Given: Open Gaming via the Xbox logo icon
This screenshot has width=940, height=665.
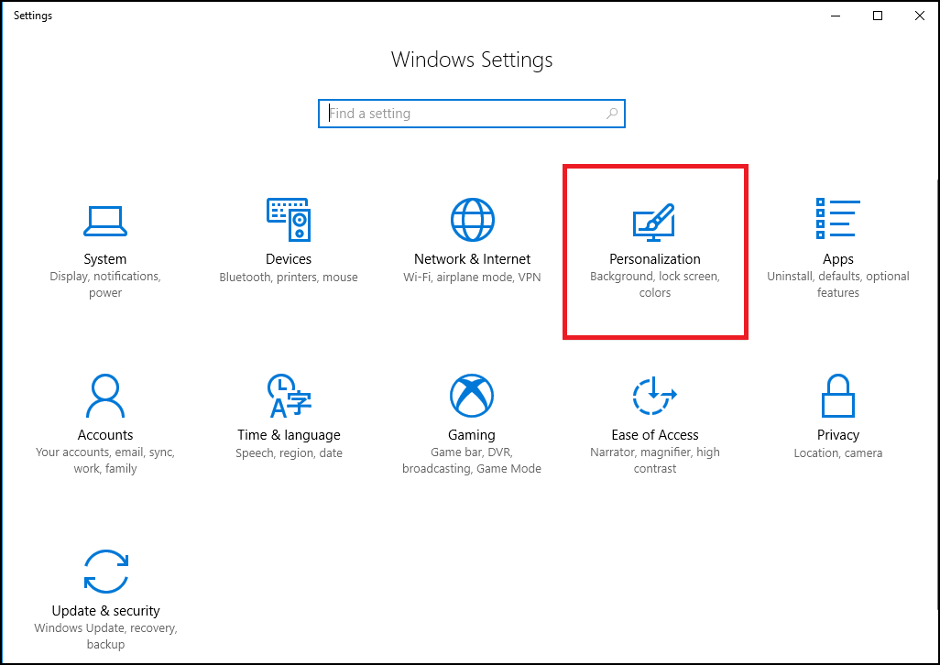Looking at the screenshot, I should coord(472,396).
